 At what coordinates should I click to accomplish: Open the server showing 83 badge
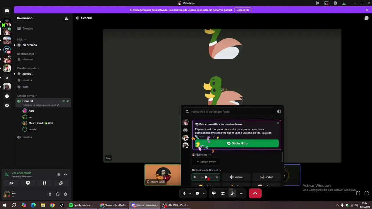7,50
